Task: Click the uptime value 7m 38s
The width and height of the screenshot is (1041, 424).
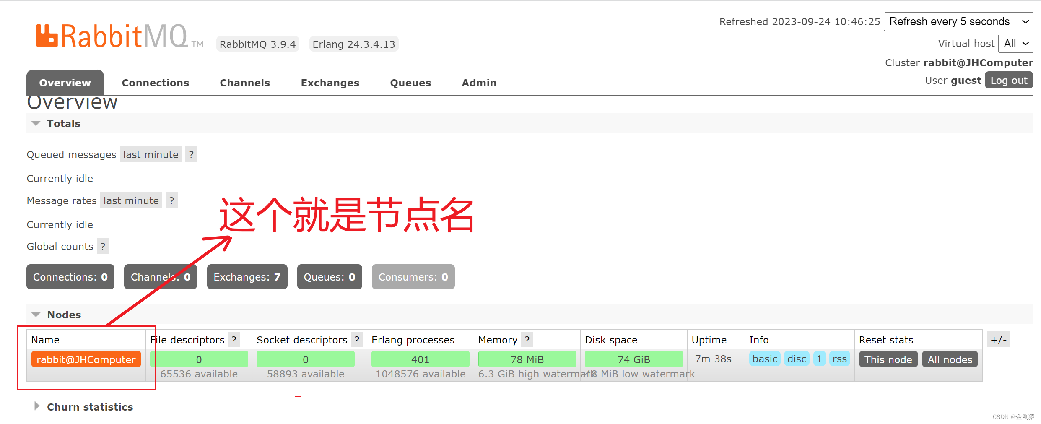Action: pos(713,359)
